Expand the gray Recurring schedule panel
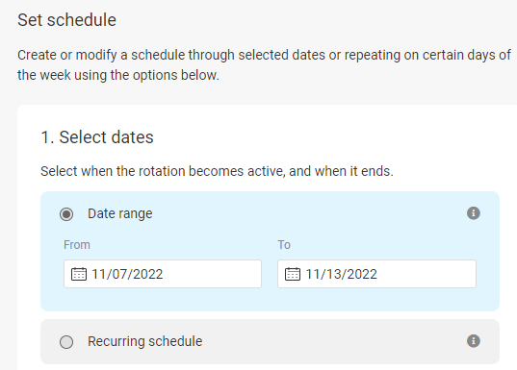Image resolution: width=517 pixels, height=370 pixels. click(x=270, y=341)
